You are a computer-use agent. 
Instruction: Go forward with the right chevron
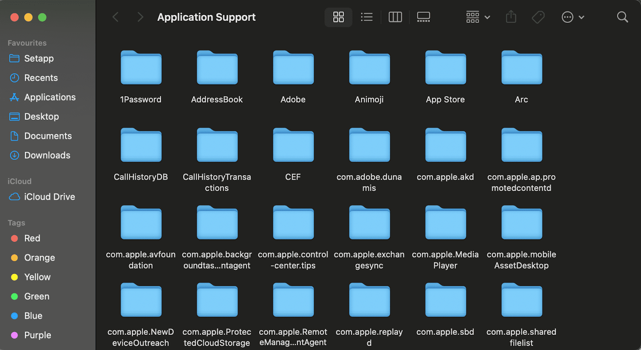(140, 17)
